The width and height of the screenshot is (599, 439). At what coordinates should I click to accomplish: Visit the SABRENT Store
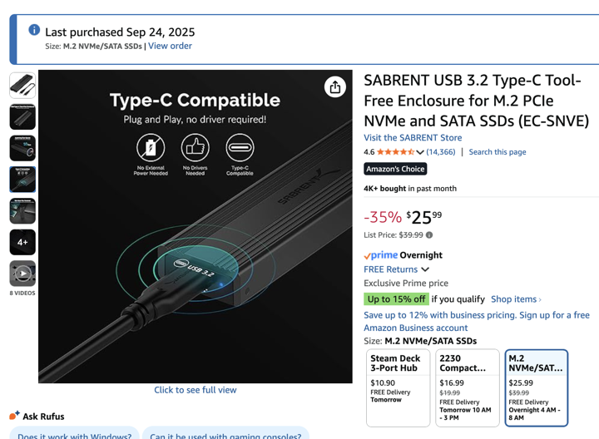tap(413, 138)
